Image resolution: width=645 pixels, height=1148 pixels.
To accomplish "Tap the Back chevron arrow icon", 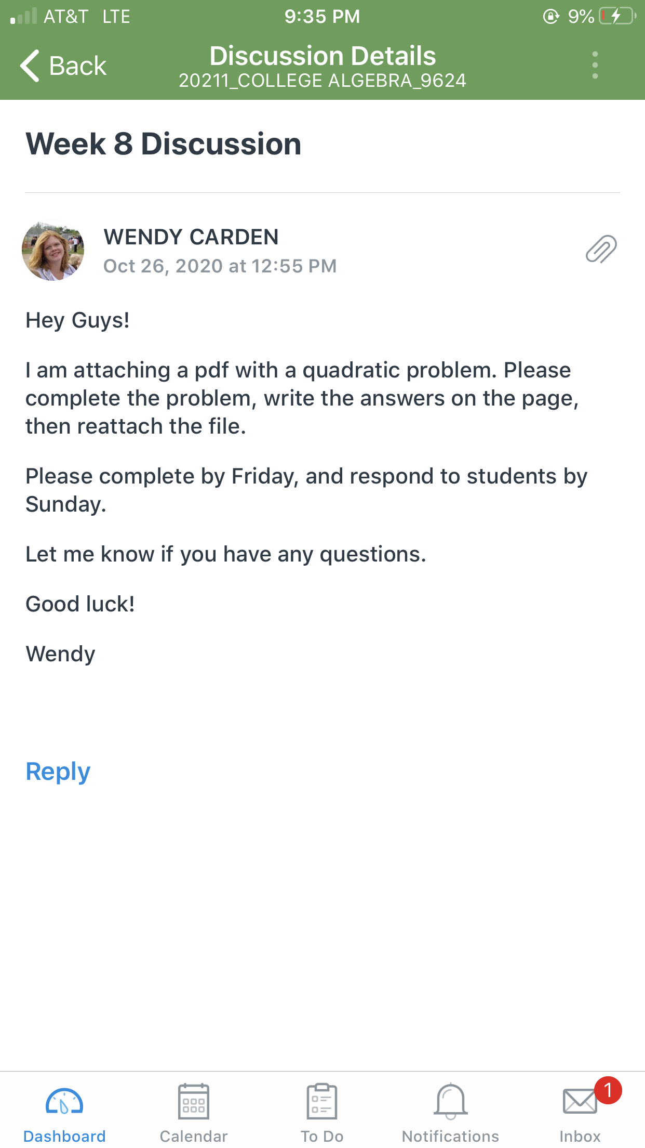I will (x=30, y=66).
